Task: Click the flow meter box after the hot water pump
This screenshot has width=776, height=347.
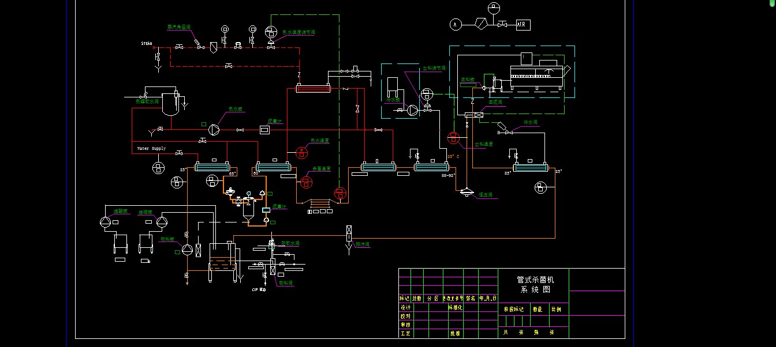Action: 264,130
